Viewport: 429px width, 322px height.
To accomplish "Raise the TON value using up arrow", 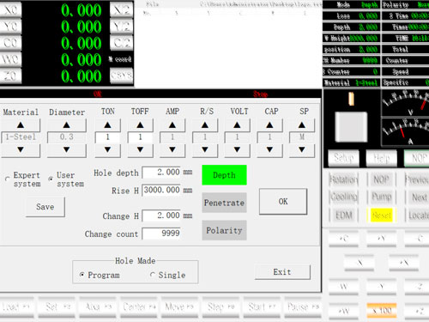I will click(x=107, y=125).
